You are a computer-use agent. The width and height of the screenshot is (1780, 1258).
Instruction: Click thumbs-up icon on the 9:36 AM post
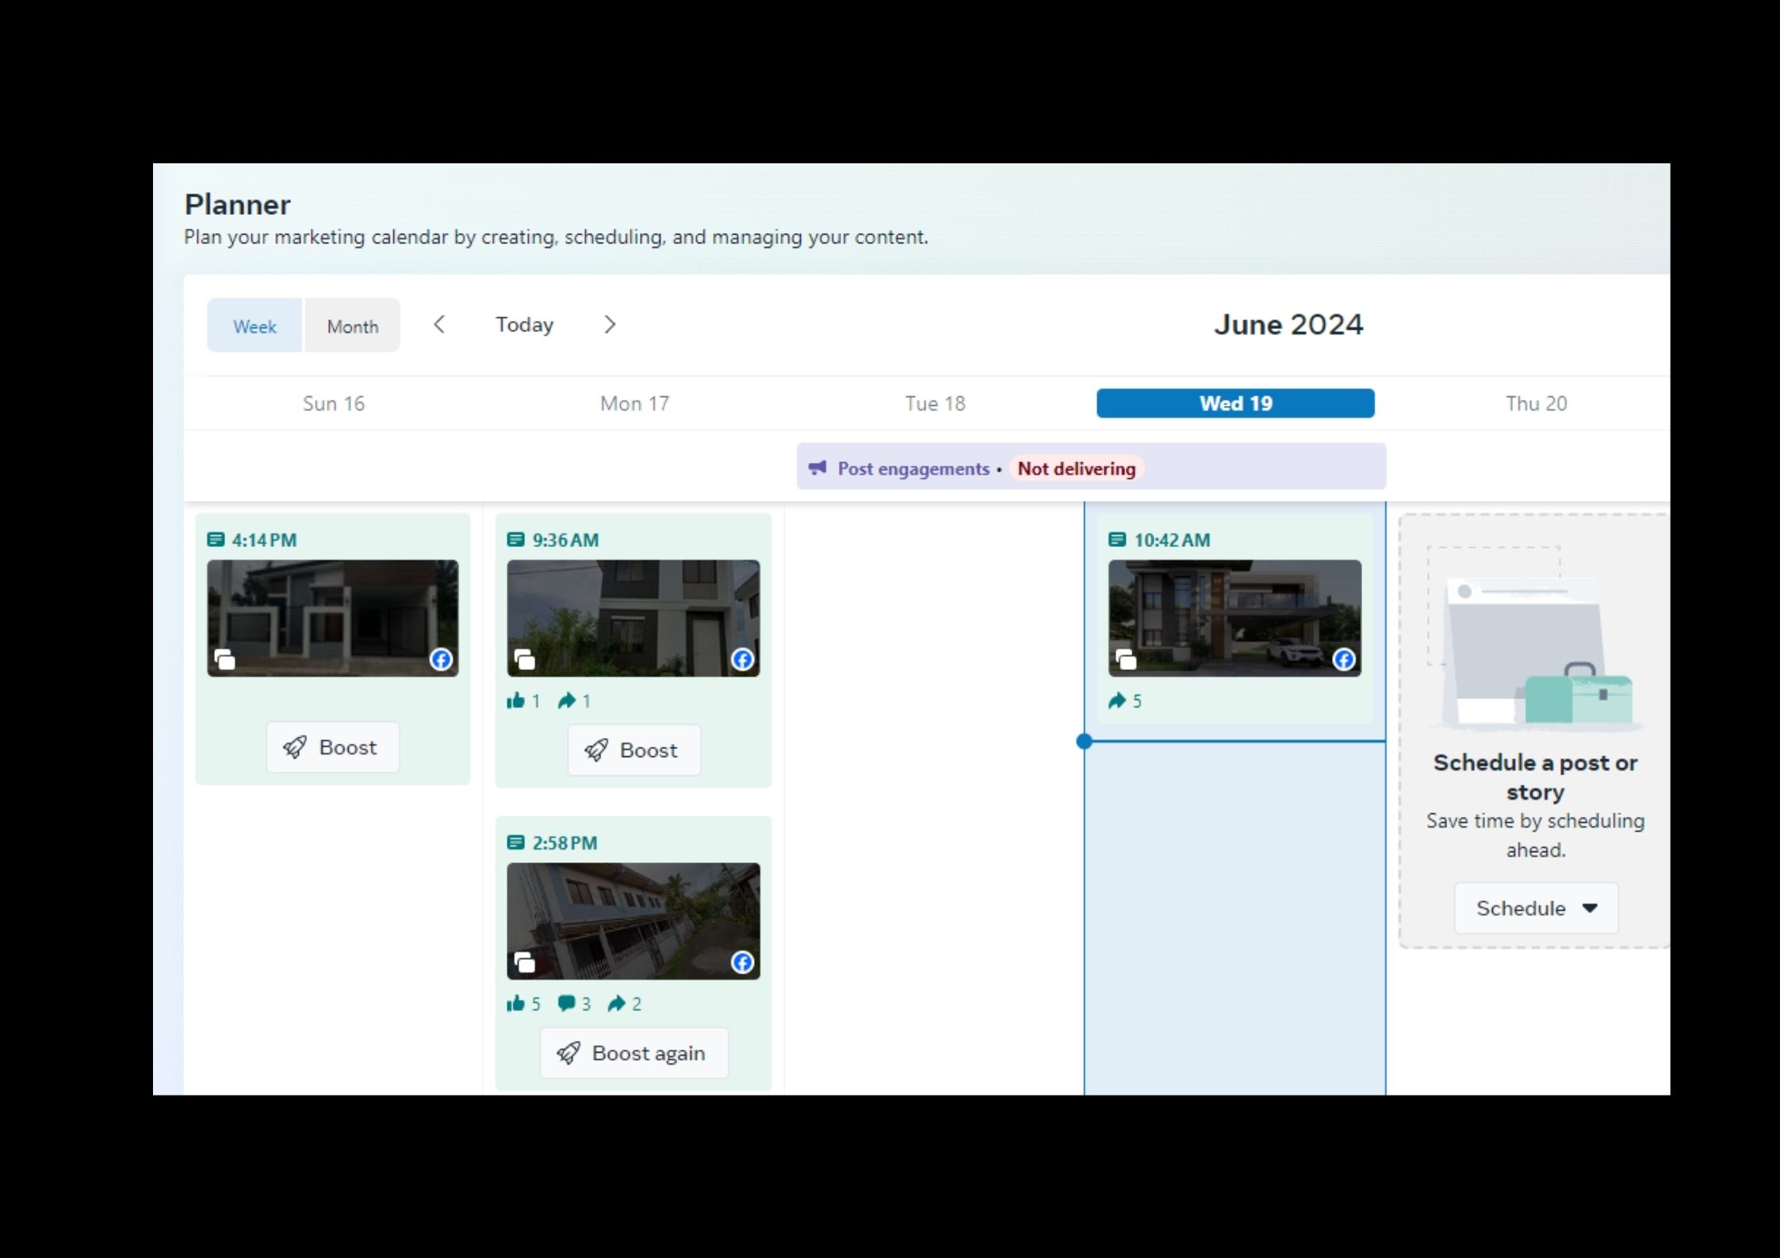click(x=516, y=701)
